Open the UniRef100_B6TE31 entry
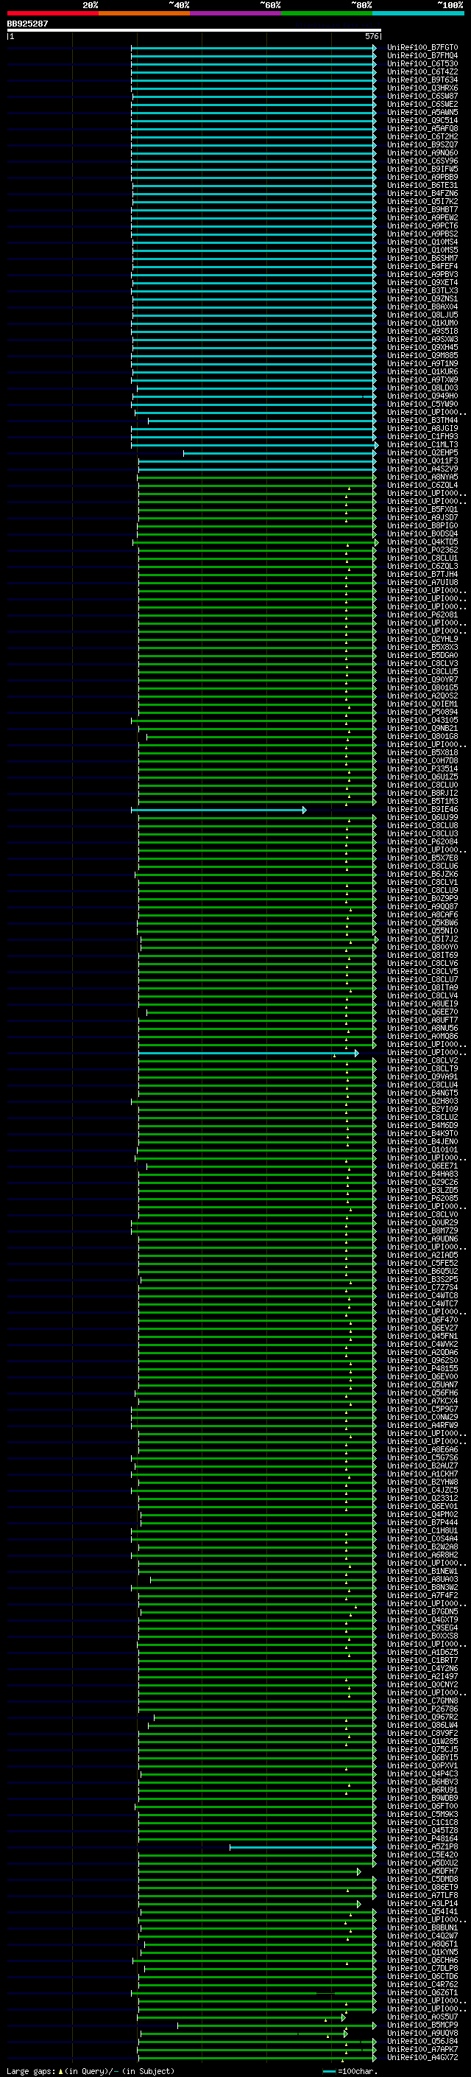This screenshot has width=471, height=2077. (x=422, y=186)
